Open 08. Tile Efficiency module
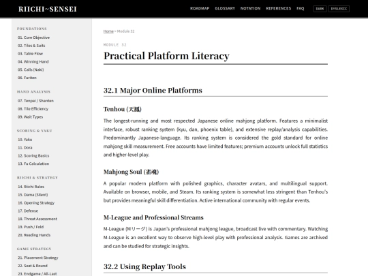This screenshot has width=368, height=276. 33,108
